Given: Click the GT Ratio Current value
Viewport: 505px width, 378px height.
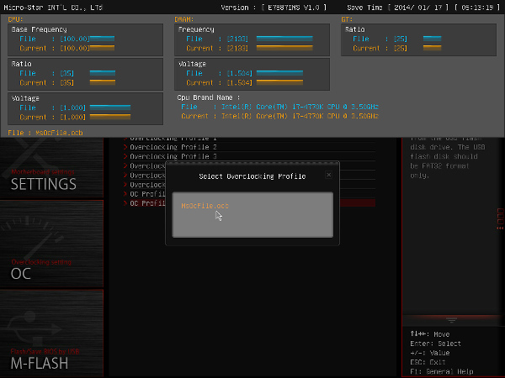Looking at the screenshot, I should 401,48.
